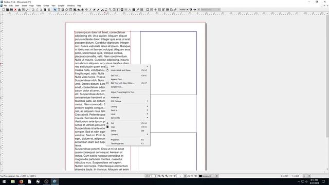Click the Save document toolbar icon
This screenshot has height=185, width=329.
[11, 10]
